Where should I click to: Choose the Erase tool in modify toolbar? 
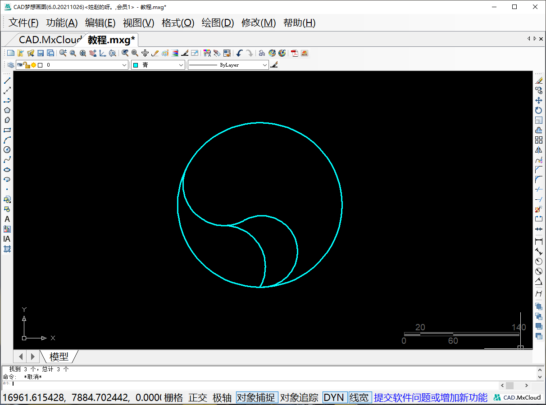[x=539, y=81]
